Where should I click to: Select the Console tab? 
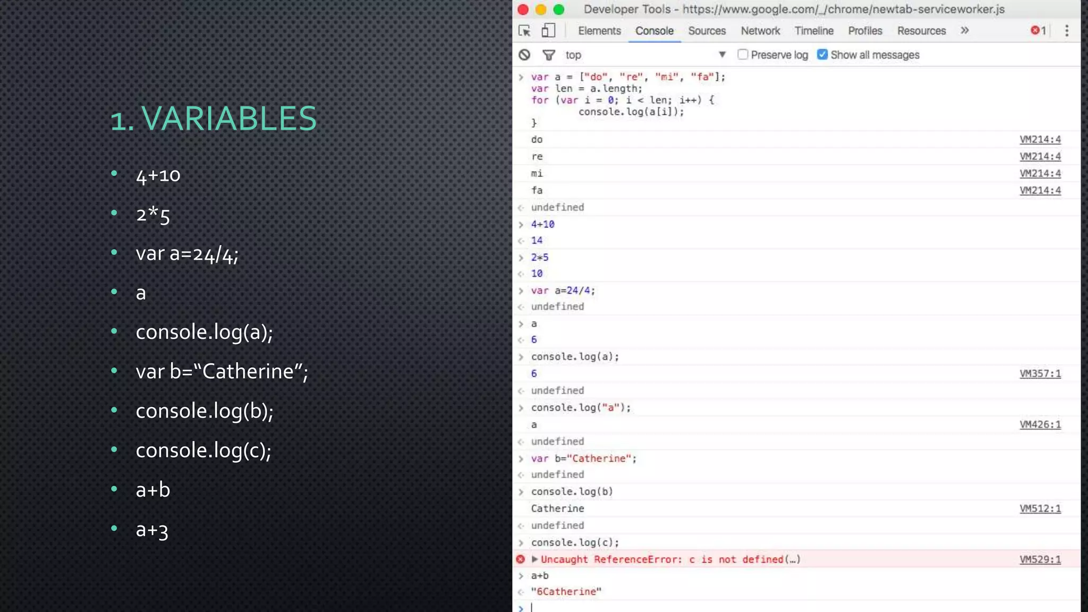[654, 31]
